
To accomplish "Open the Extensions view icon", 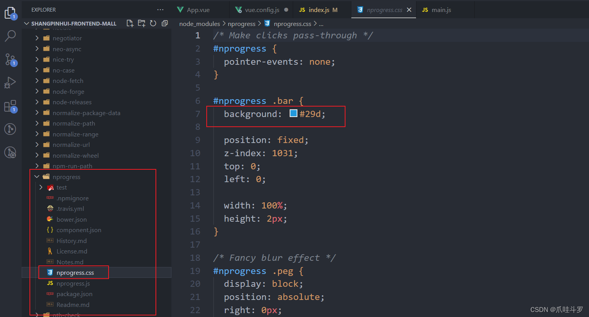I will click(10, 106).
